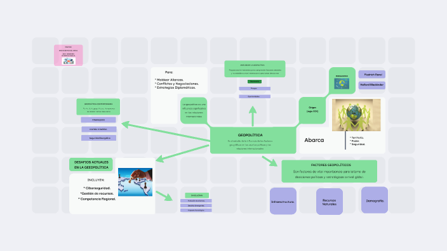
Task: Click '* Moldear Alianzas.' bullet
Action: pos(170,80)
